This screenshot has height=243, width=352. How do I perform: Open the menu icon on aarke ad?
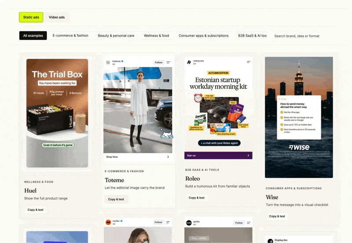[x=249, y=223]
